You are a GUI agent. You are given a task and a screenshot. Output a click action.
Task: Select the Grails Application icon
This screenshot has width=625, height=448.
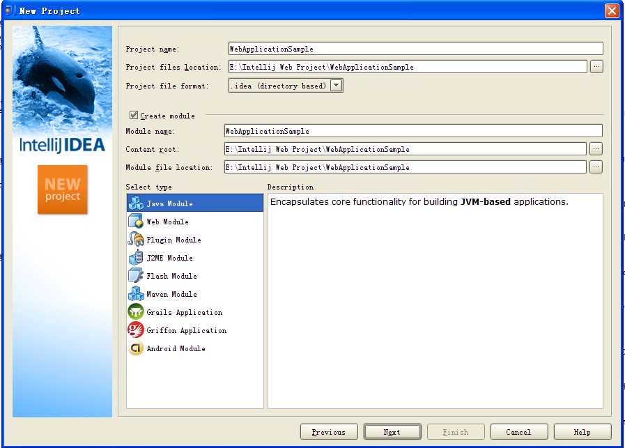tap(137, 311)
